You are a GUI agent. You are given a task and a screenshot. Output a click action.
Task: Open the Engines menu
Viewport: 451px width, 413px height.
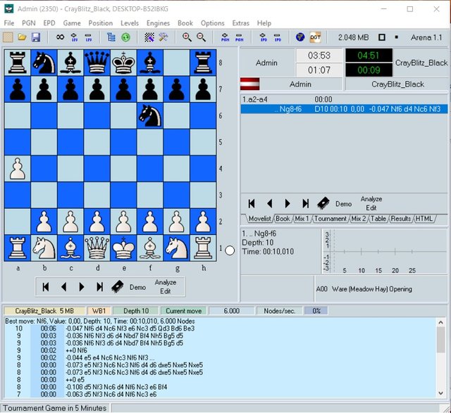158,23
